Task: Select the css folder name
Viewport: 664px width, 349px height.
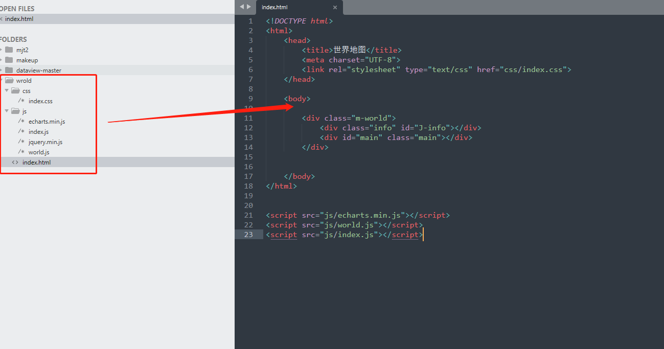Action: point(27,91)
